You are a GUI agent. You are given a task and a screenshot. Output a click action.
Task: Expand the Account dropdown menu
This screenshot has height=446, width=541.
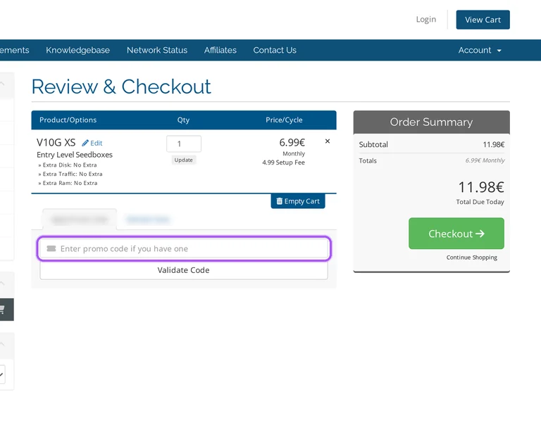pyautogui.click(x=480, y=51)
